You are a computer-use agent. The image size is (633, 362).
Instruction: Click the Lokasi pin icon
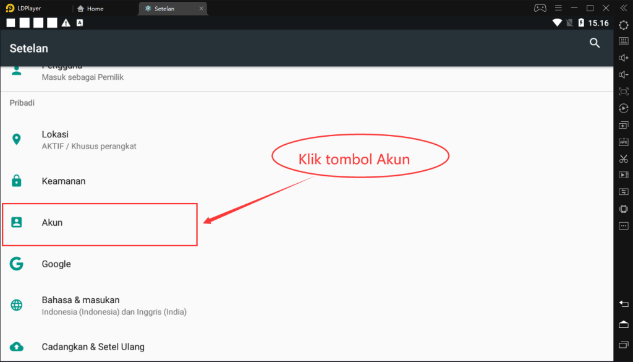17,139
